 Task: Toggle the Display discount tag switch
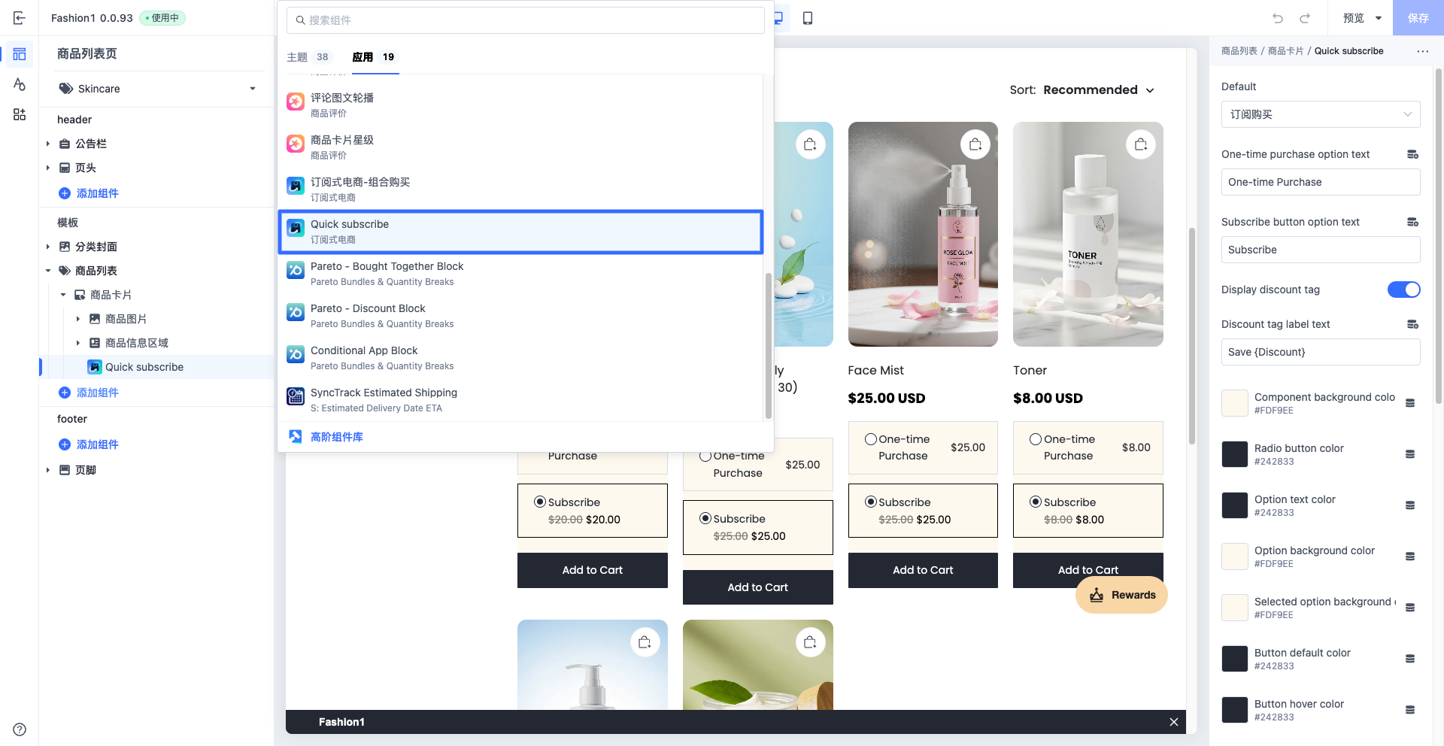(x=1403, y=290)
